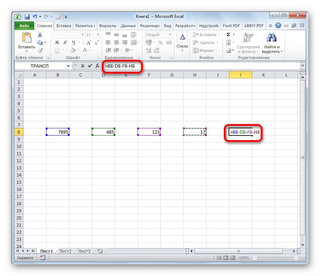Toggle bold Ж formatting
This screenshot has width=320, height=276.
pos(57,43)
